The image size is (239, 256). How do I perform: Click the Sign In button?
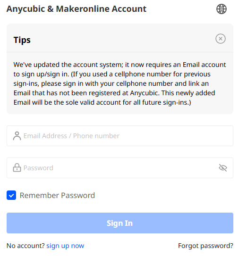120,223
